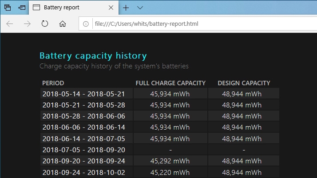Click the DESIGN CAPACITY column header

[244, 83]
